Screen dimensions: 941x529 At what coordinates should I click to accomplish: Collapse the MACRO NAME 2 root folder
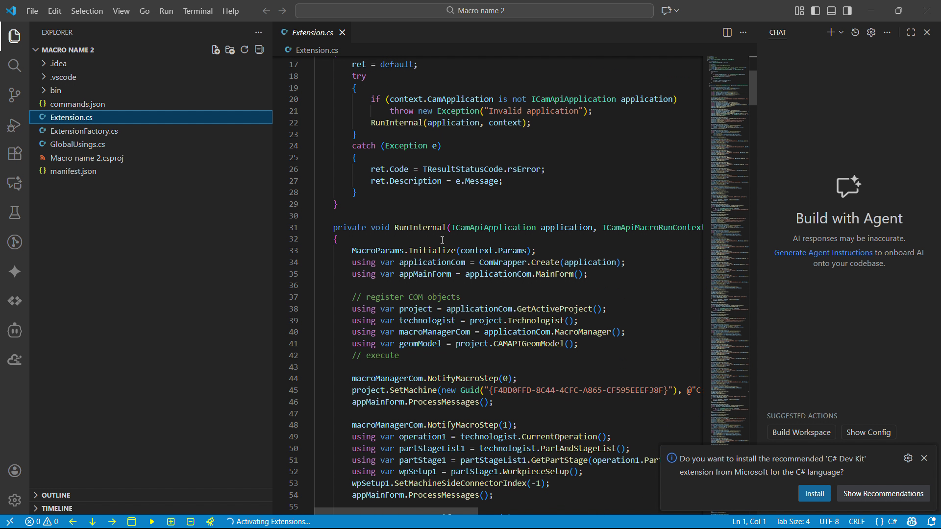coord(68,50)
